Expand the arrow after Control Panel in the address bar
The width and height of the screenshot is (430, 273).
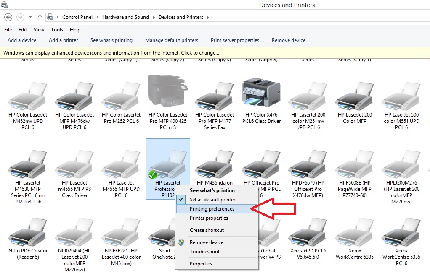97,17
